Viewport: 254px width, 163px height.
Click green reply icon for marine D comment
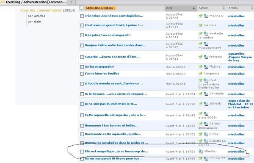[x=200, y=16]
